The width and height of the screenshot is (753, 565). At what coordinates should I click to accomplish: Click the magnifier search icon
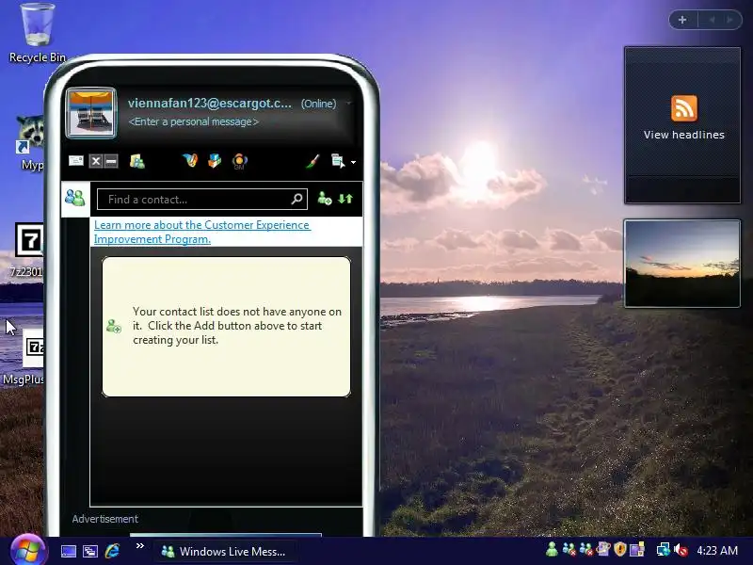click(x=296, y=199)
